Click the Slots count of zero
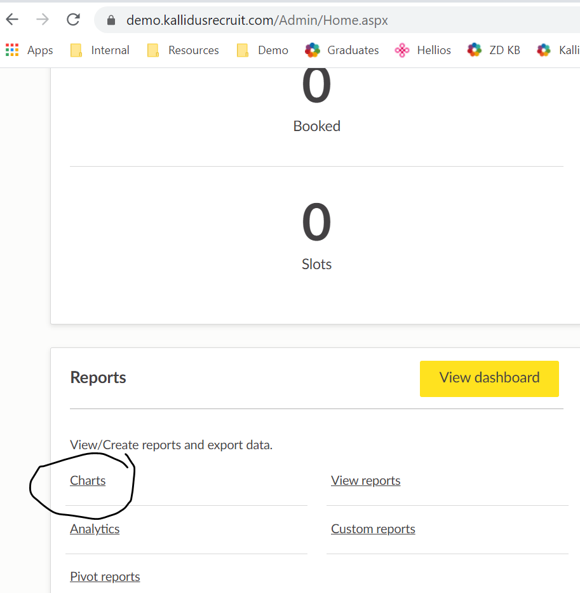The image size is (580, 593). [316, 223]
